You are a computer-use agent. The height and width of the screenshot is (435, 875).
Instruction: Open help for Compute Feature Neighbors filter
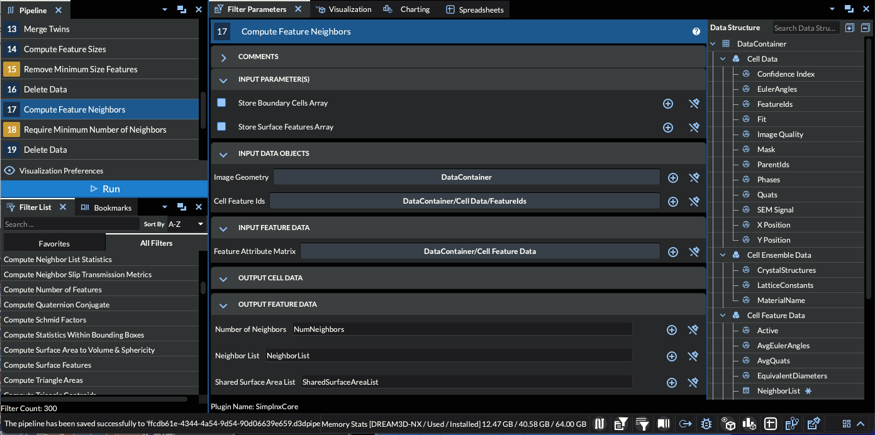click(x=696, y=31)
